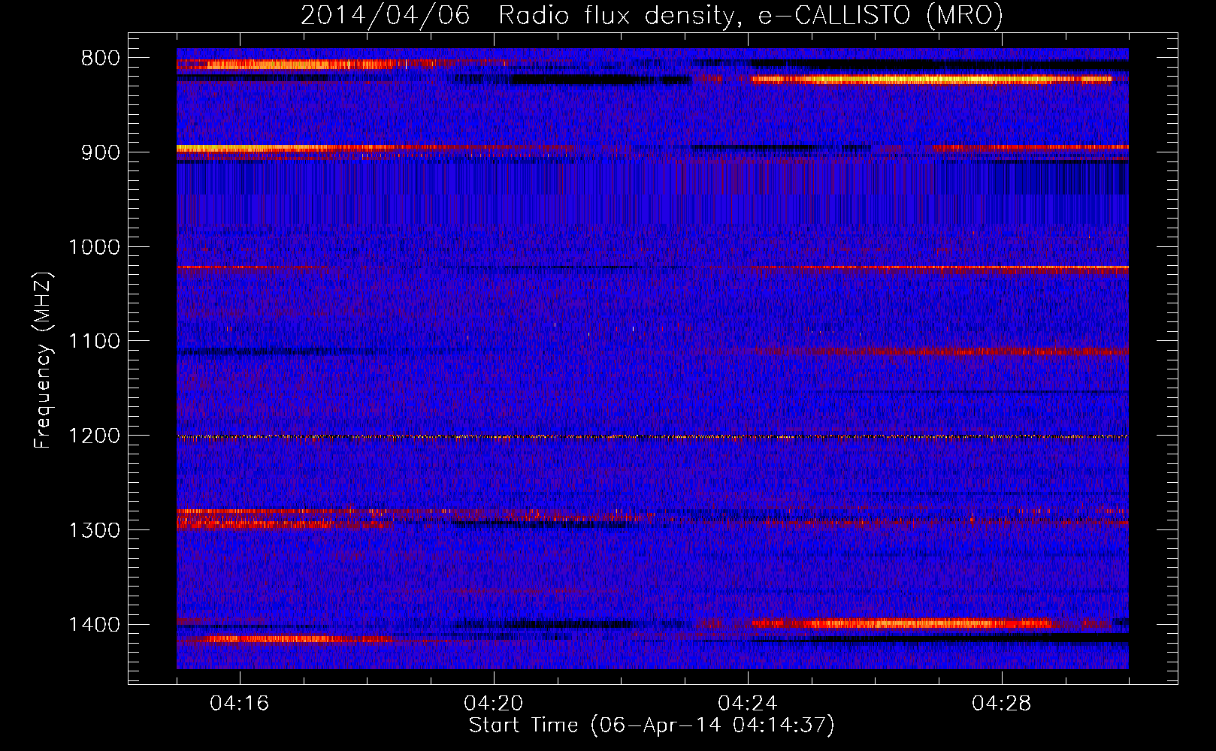The width and height of the screenshot is (1216, 751).
Task: Select the bright band near 1400 MHz after 04:24
Action: 902,623
